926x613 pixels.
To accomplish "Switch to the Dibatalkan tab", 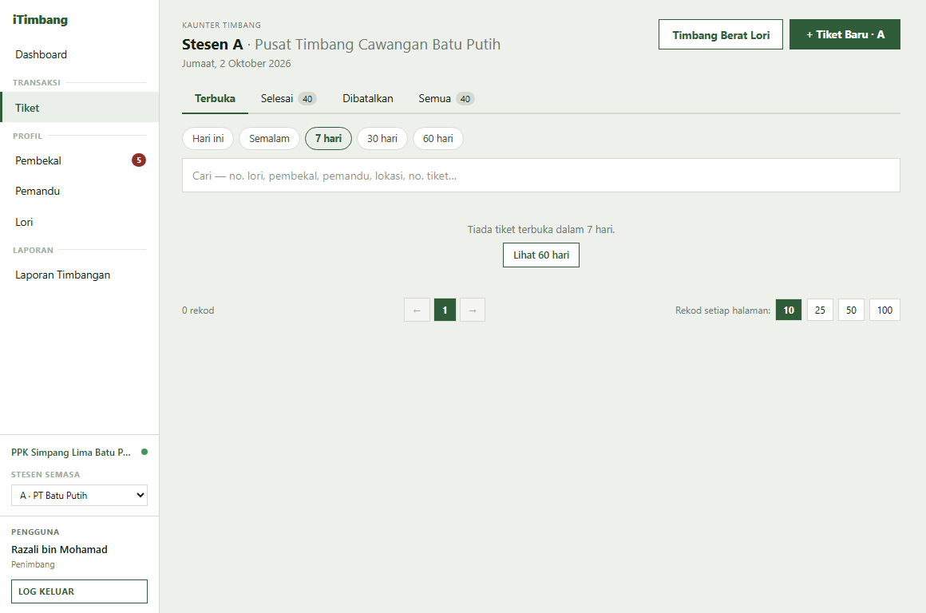I will (368, 99).
